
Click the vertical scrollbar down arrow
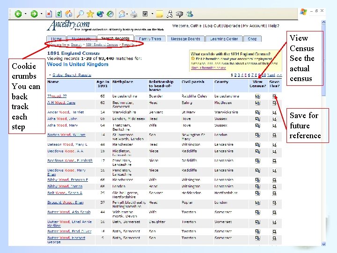(x=324, y=244)
